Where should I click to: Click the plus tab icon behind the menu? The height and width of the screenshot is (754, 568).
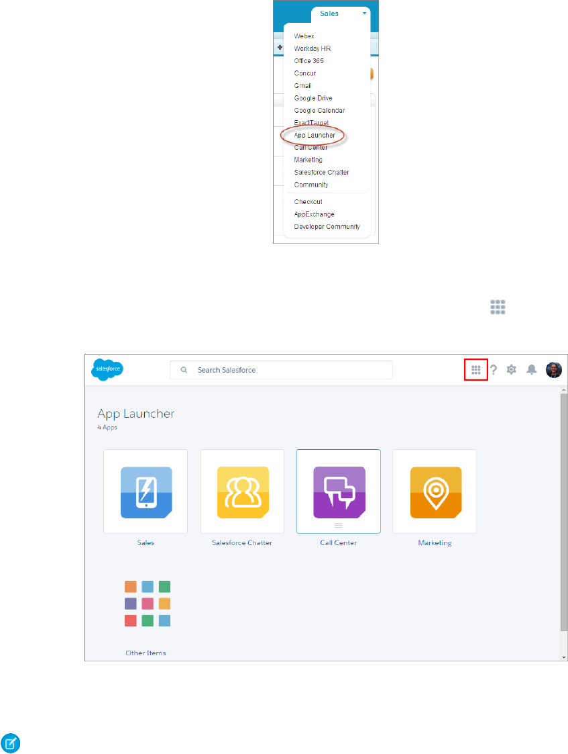point(280,48)
